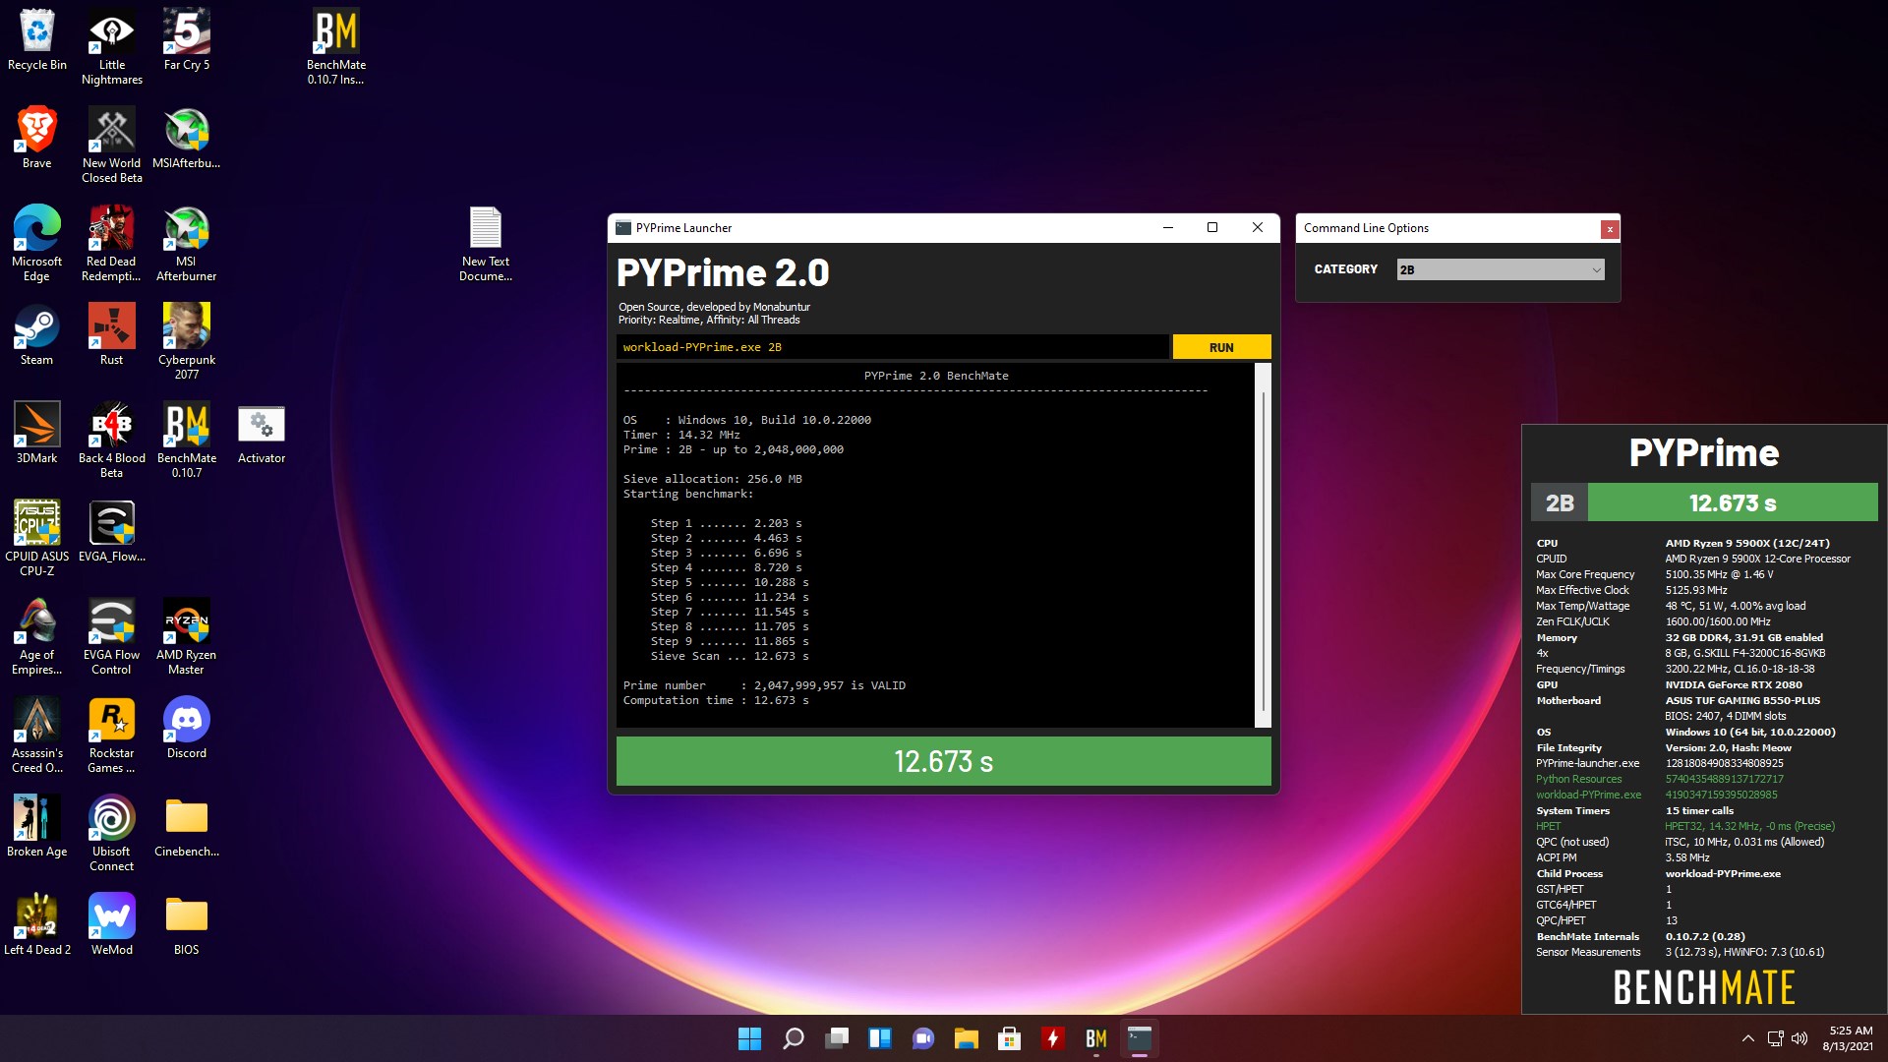
Task: Open Microsoft Edge desktop shortcut
Action: pyautogui.click(x=37, y=243)
